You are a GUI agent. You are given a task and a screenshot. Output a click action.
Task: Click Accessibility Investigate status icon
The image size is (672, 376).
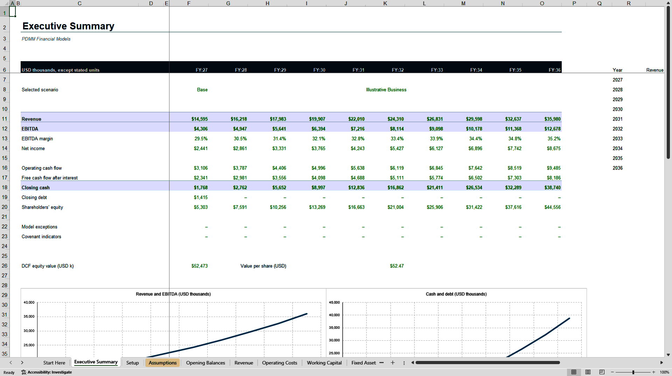click(24, 372)
